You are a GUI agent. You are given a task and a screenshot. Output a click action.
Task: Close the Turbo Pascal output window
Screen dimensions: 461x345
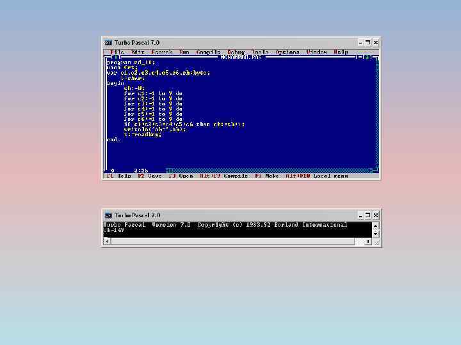[x=376, y=215]
